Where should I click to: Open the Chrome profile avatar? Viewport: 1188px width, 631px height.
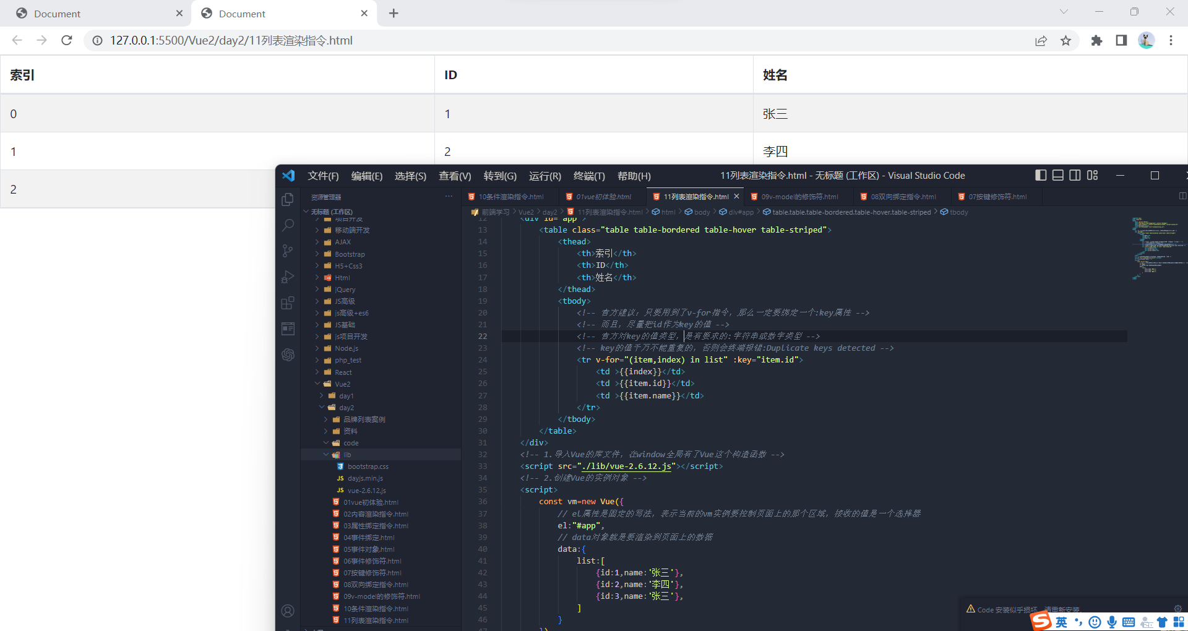[1146, 41]
